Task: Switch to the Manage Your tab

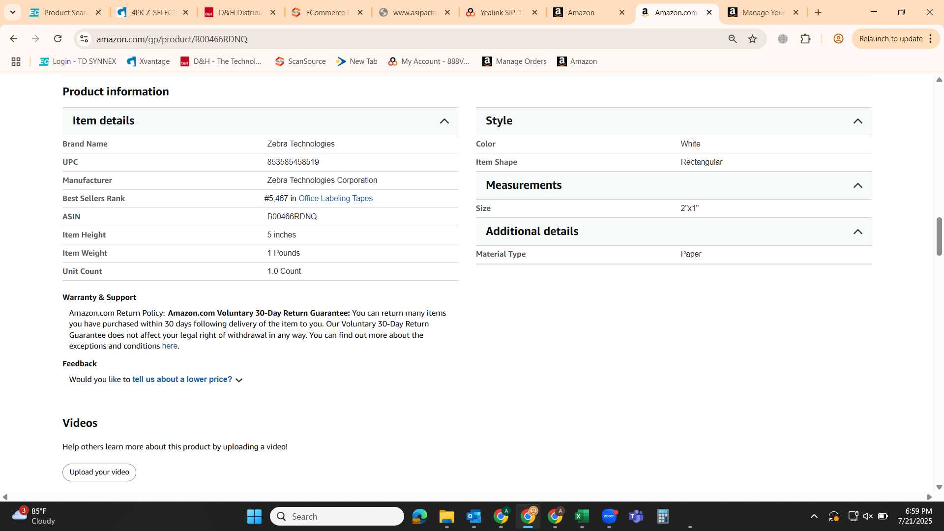Action: tap(763, 12)
